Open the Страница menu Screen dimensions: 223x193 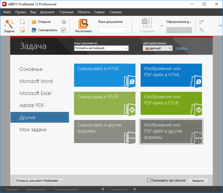(x=66, y=12)
